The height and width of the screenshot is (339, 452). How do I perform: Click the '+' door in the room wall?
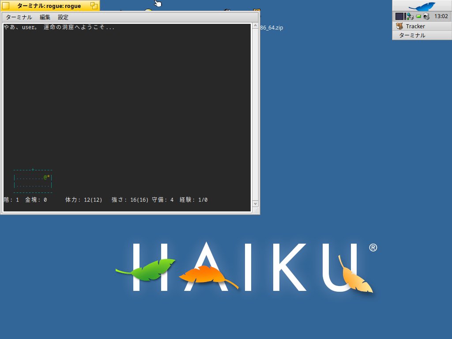33,169
